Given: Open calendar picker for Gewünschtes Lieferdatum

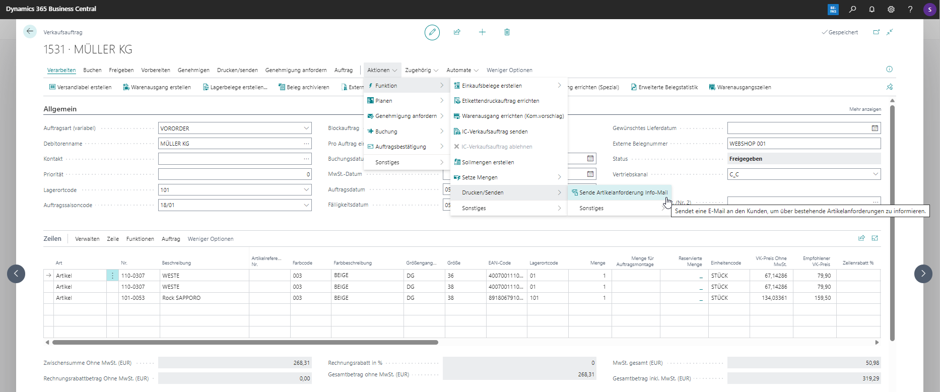Looking at the screenshot, I should [x=875, y=128].
